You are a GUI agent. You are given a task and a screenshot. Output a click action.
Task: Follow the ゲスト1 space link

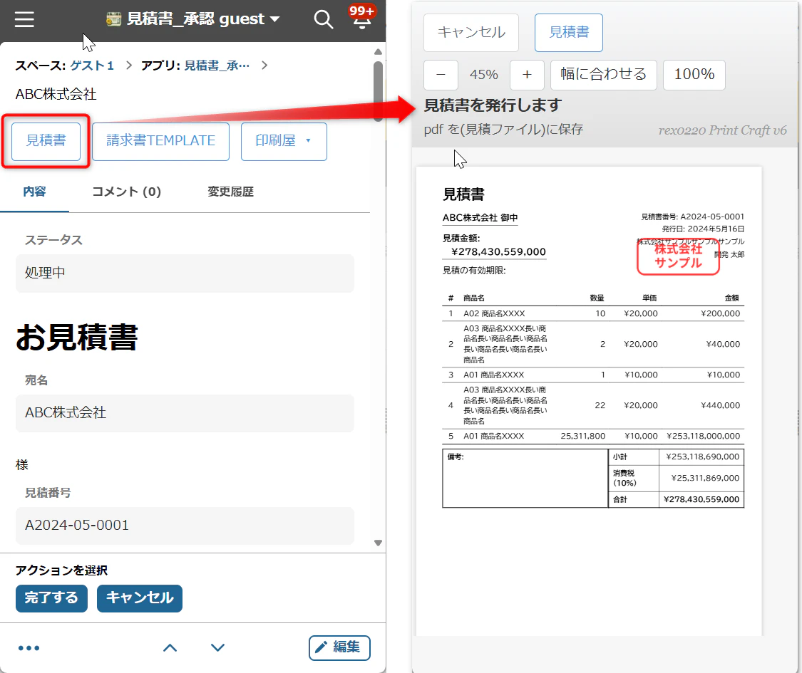click(92, 66)
